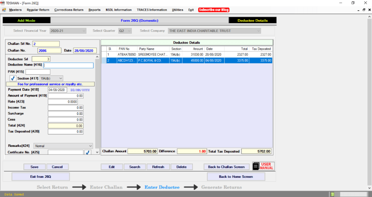Click Back to Challan Screen button

[226, 167]
